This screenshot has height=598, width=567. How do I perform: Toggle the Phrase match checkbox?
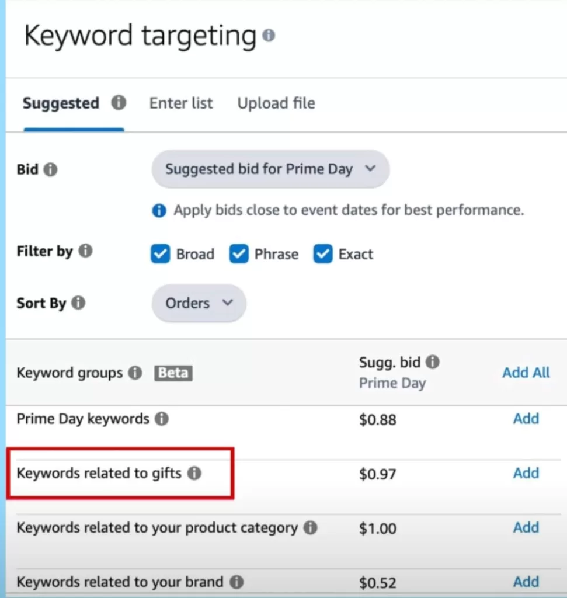[239, 254]
